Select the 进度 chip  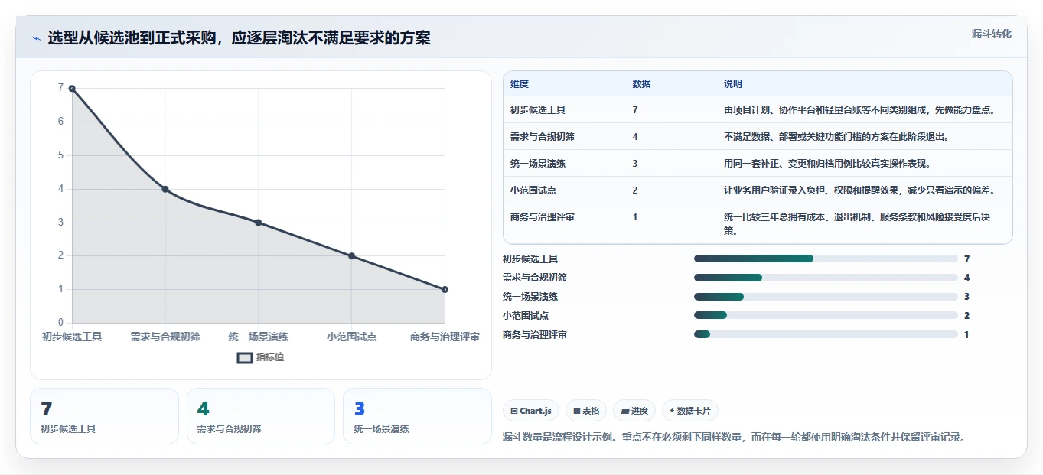coord(634,411)
